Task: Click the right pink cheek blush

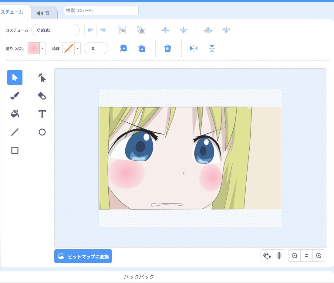Action: [x=211, y=177]
